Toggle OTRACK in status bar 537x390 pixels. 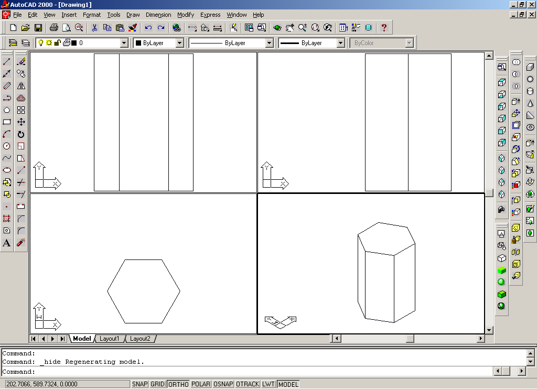tap(248, 384)
